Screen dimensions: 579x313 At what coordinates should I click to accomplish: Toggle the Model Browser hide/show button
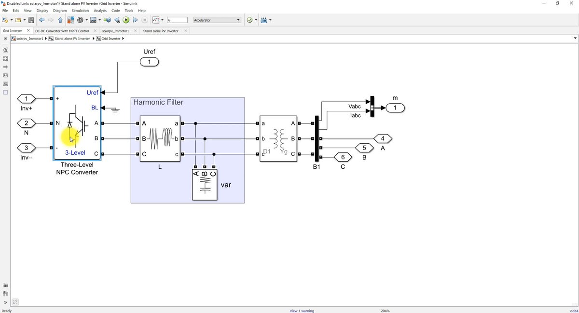tap(5, 39)
